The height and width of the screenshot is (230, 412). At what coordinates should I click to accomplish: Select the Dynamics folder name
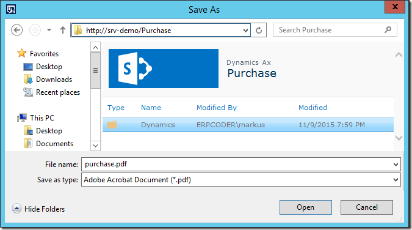pyautogui.click(x=158, y=125)
